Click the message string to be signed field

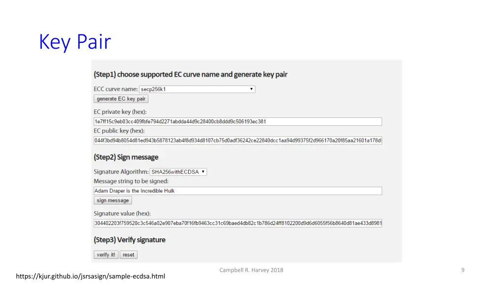[238, 191]
